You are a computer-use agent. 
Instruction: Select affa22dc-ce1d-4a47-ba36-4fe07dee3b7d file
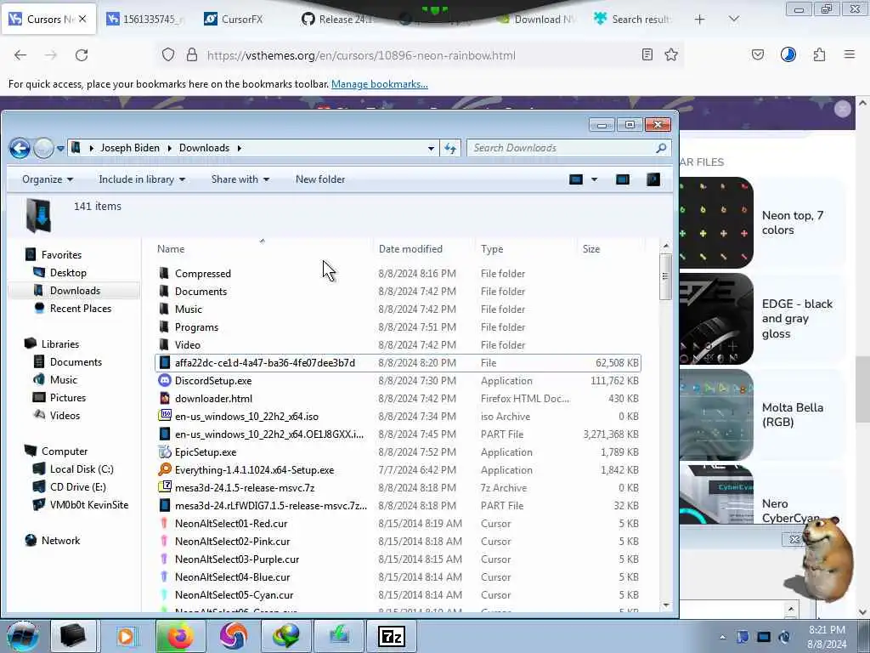[398, 362]
